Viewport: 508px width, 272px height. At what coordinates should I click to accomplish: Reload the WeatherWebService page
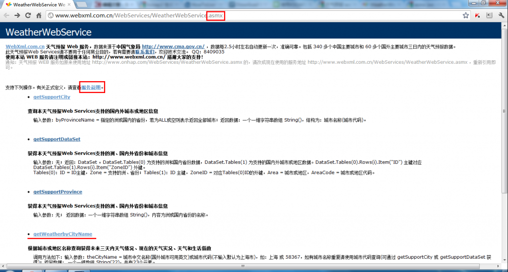pos(28,15)
